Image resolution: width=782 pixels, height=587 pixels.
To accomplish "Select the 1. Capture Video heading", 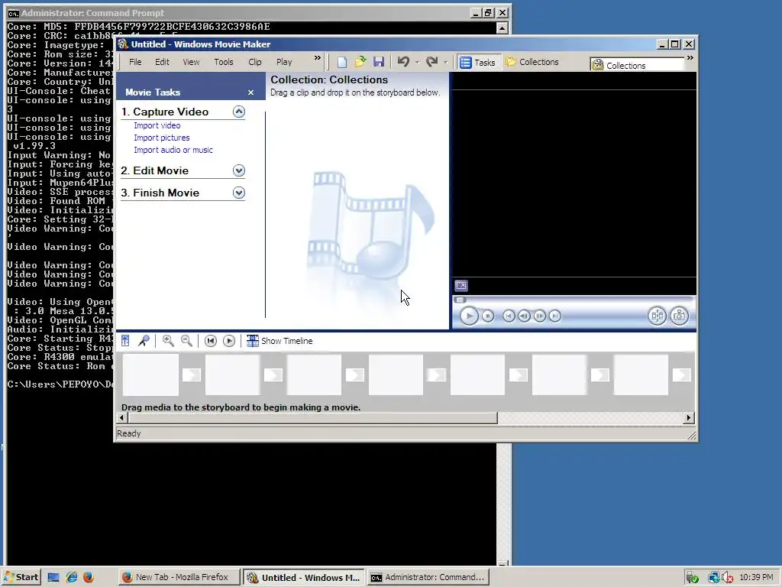I will coord(165,112).
